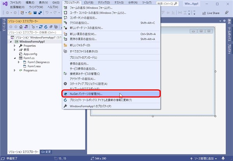Choose 新しい項目の追加(W)... menu item
Screen dimensions: 233x161
pos(111,34)
